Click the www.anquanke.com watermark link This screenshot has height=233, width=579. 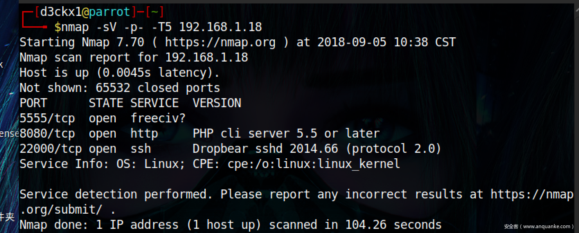[x=546, y=226]
